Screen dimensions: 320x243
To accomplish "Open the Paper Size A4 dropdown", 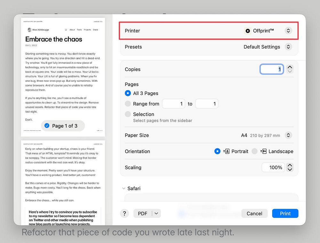I will coord(288,135).
